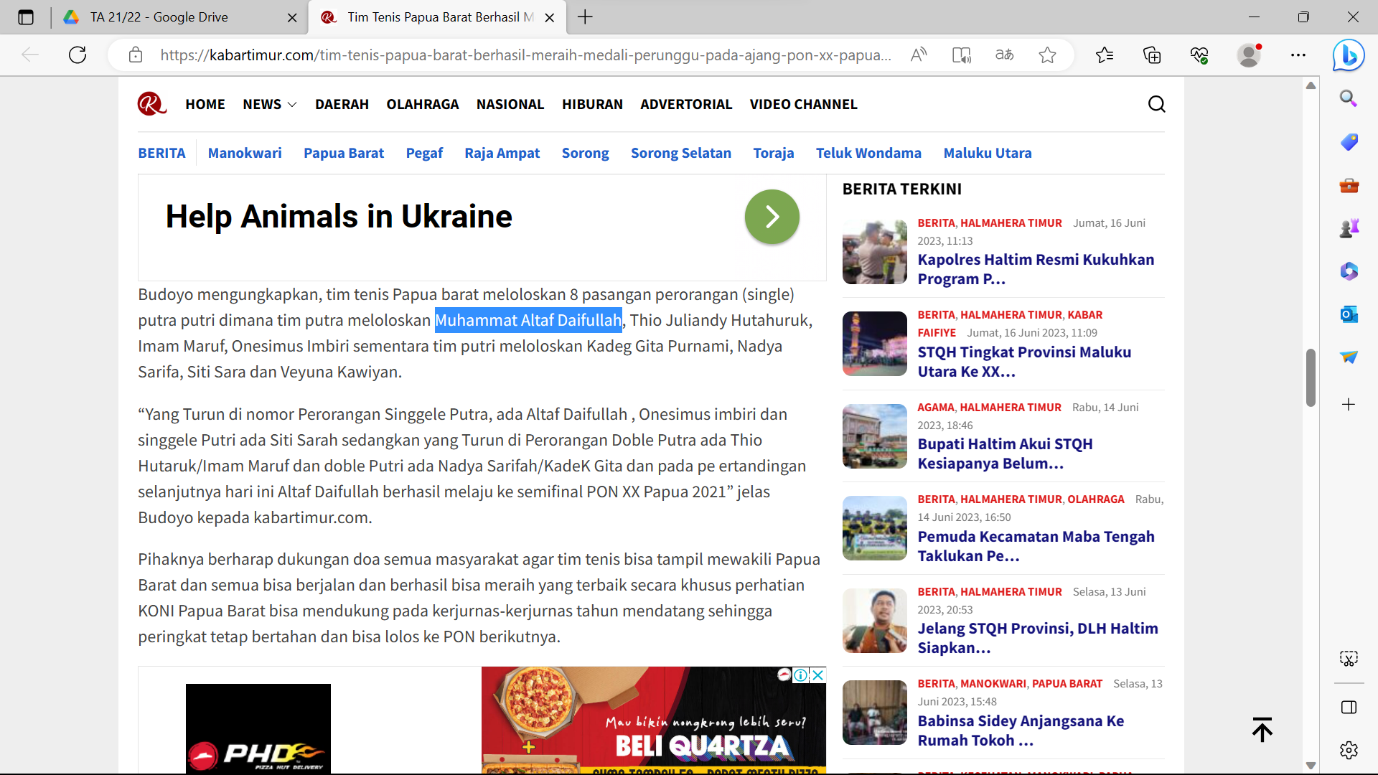
Task: Toggle sidebar visibility panel icon
Action: 1349,708
